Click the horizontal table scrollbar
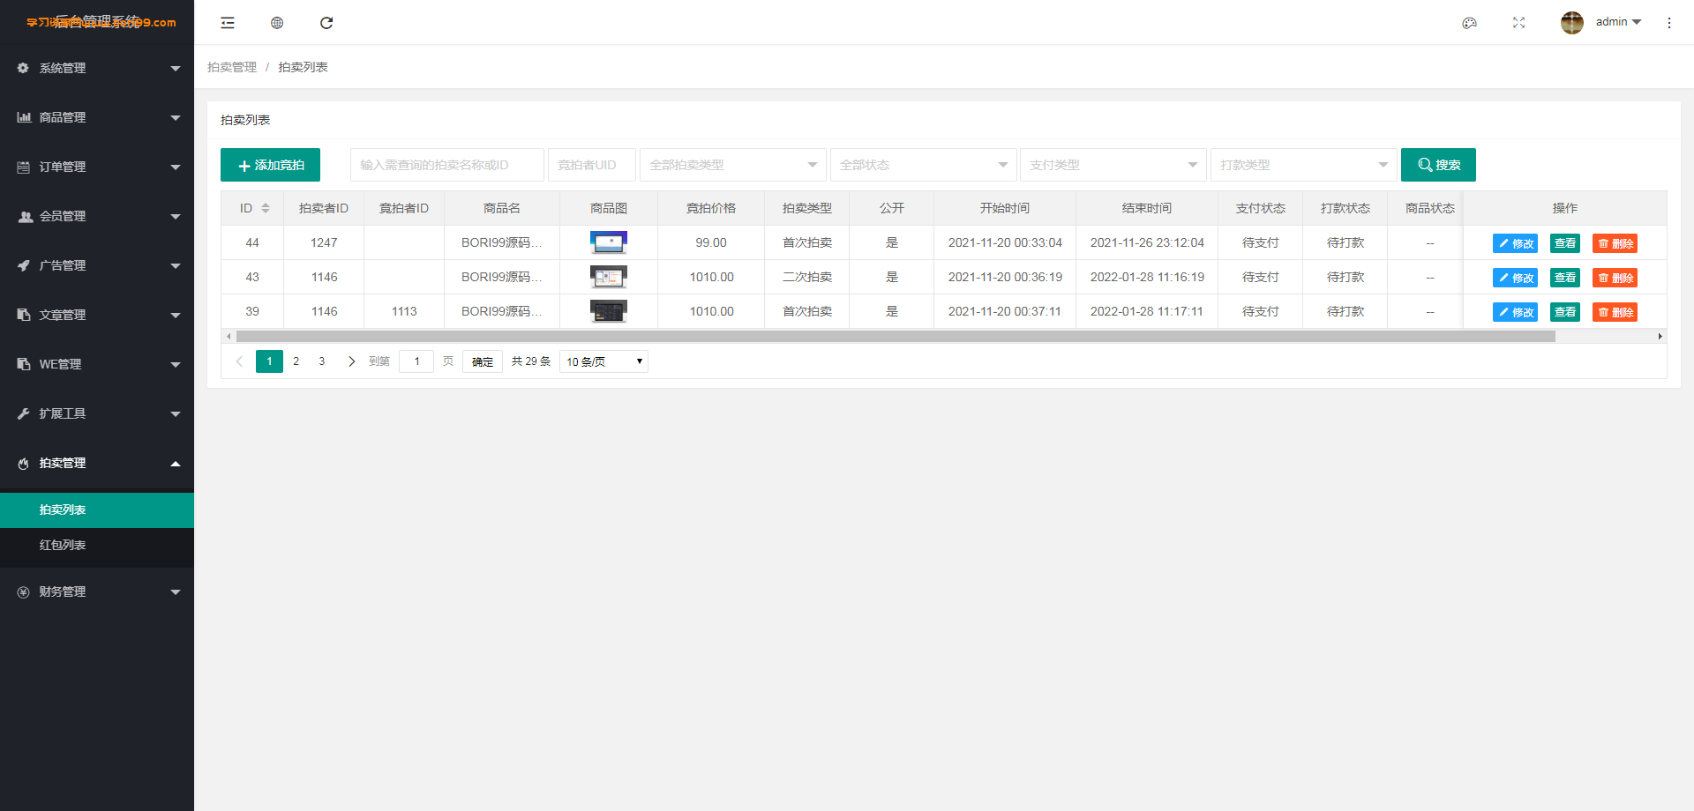The image size is (1694, 811). [896, 336]
